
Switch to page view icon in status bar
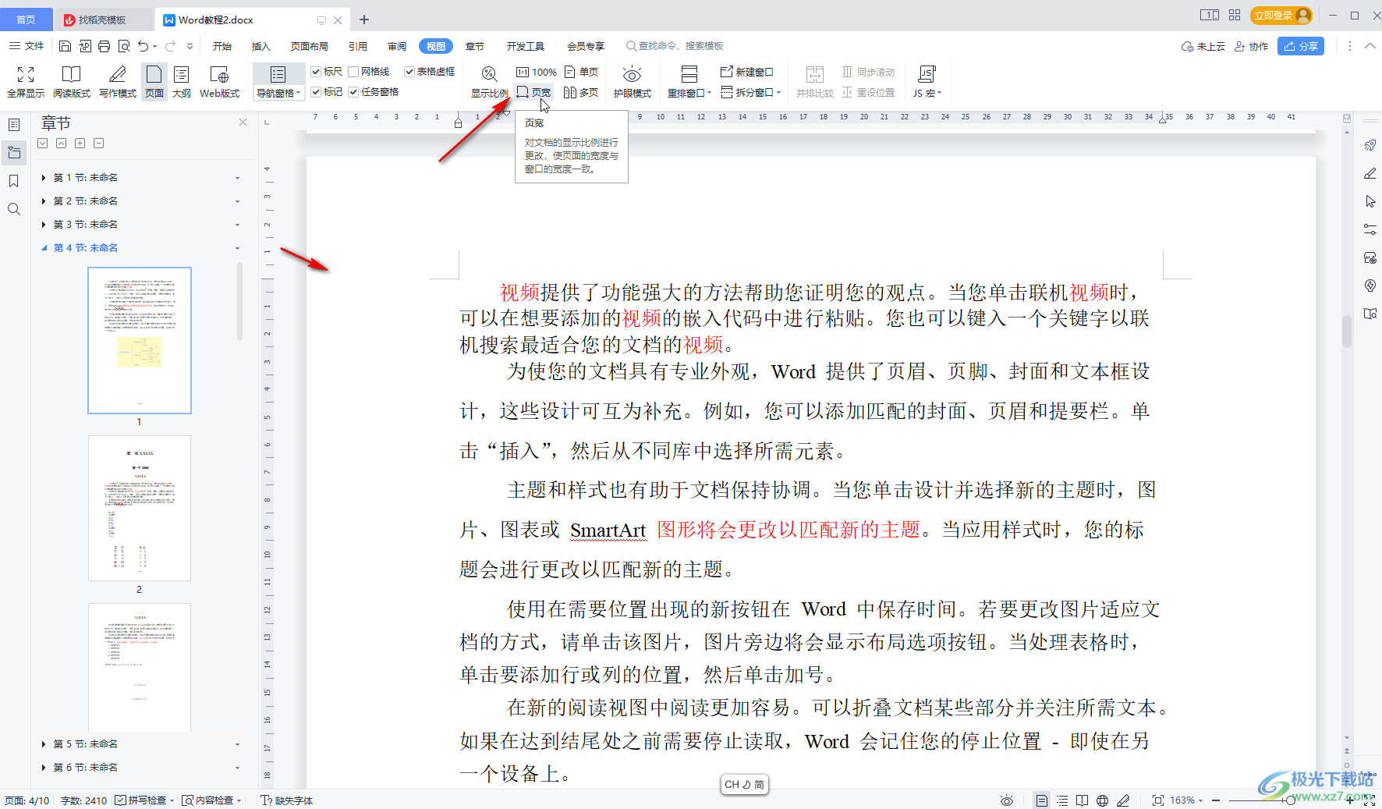coord(1041,800)
